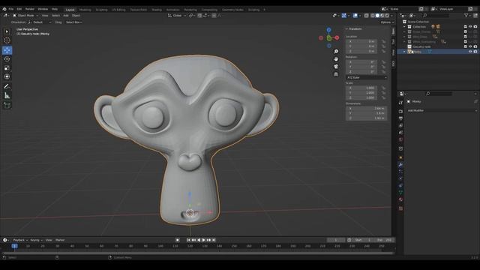The height and width of the screenshot is (270, 480).
Task: Open the XYZ Euler rotation mode dropdown
Action: (367, 78)
